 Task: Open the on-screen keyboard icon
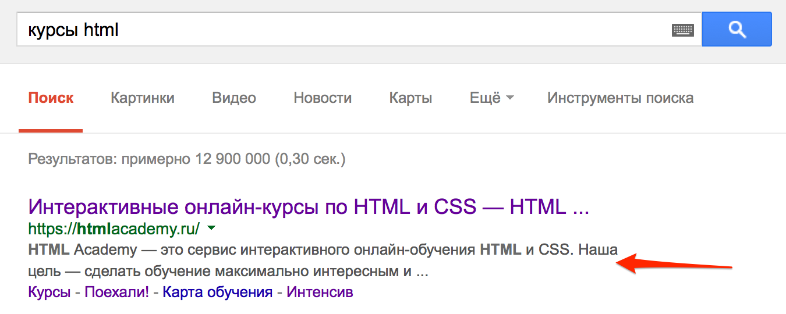pyautogui.click(x=682, y=30)
